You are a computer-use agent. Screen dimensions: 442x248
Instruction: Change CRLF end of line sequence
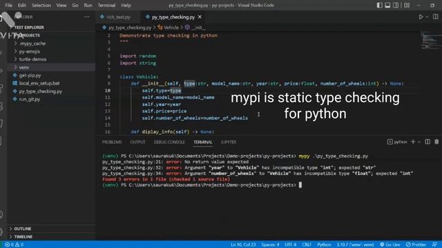tap(307, 245)
